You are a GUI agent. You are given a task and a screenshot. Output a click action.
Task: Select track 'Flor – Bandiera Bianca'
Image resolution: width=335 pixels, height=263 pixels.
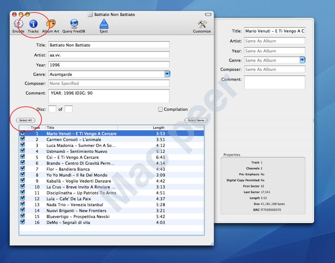point(112,169)
